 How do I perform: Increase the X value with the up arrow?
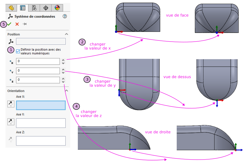point(63,60)
